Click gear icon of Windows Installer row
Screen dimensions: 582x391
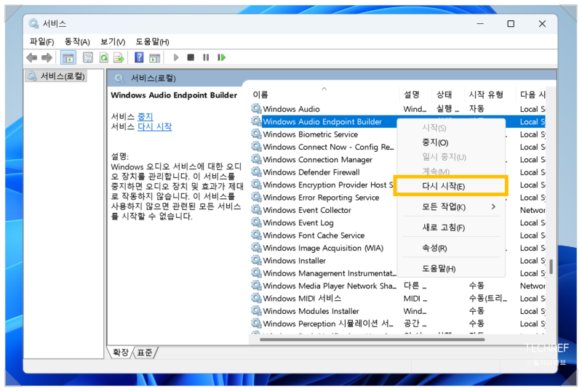[x=256, y=259]
